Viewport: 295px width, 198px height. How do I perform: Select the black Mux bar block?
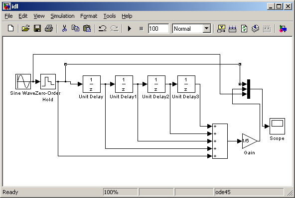249,89
